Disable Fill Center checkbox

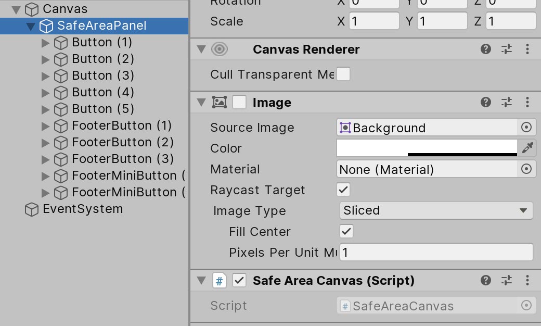click(346, 232)
